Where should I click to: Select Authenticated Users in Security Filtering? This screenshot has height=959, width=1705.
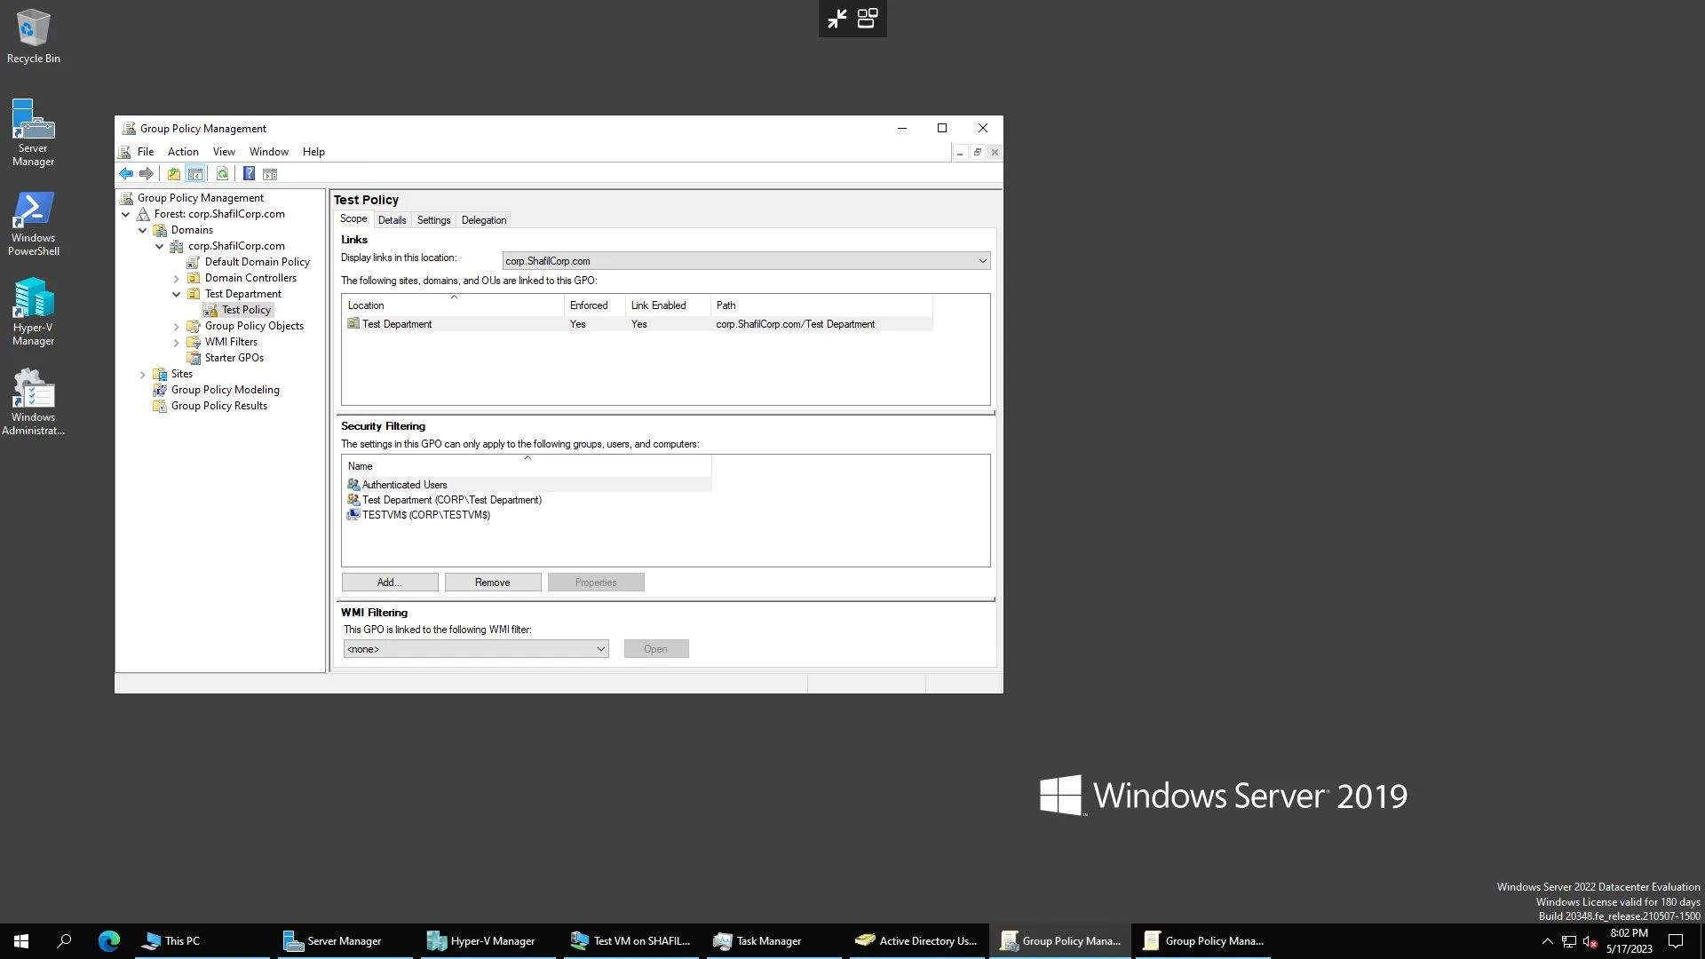[x=404, y=484]
